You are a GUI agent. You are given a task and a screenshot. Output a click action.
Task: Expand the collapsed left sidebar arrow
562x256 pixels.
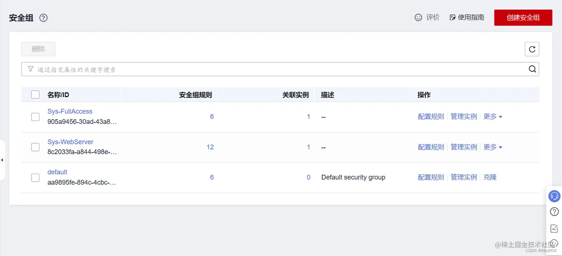[2, 160]
